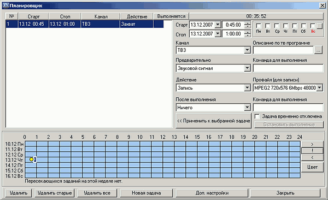Increase the start time using the spinner

click(248, 23)
